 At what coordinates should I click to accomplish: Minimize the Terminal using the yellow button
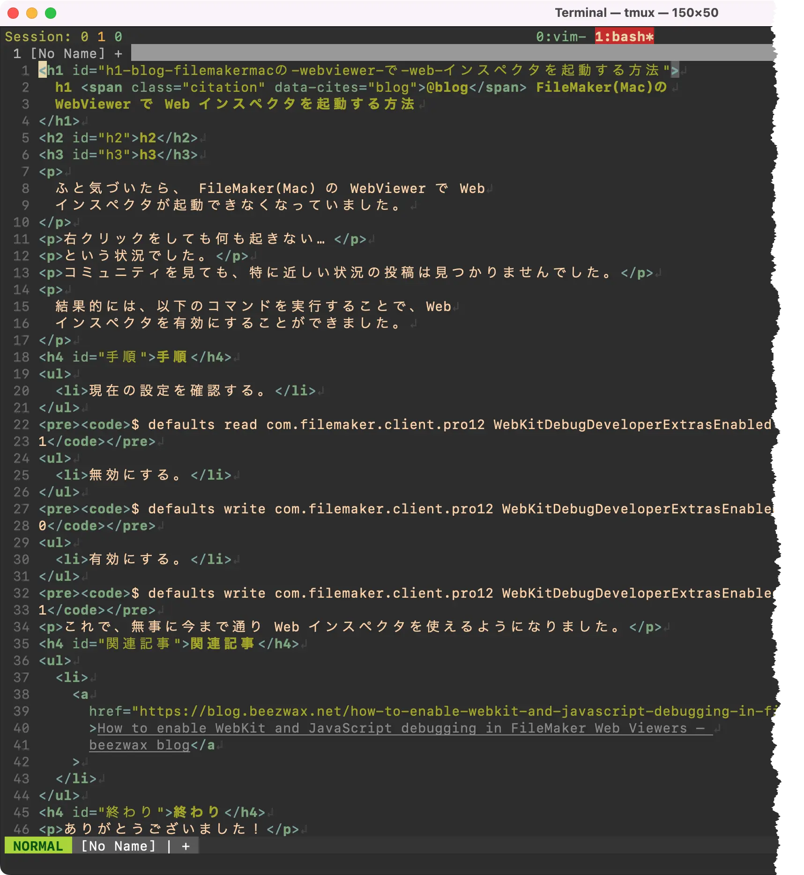(x=32, y=13)
